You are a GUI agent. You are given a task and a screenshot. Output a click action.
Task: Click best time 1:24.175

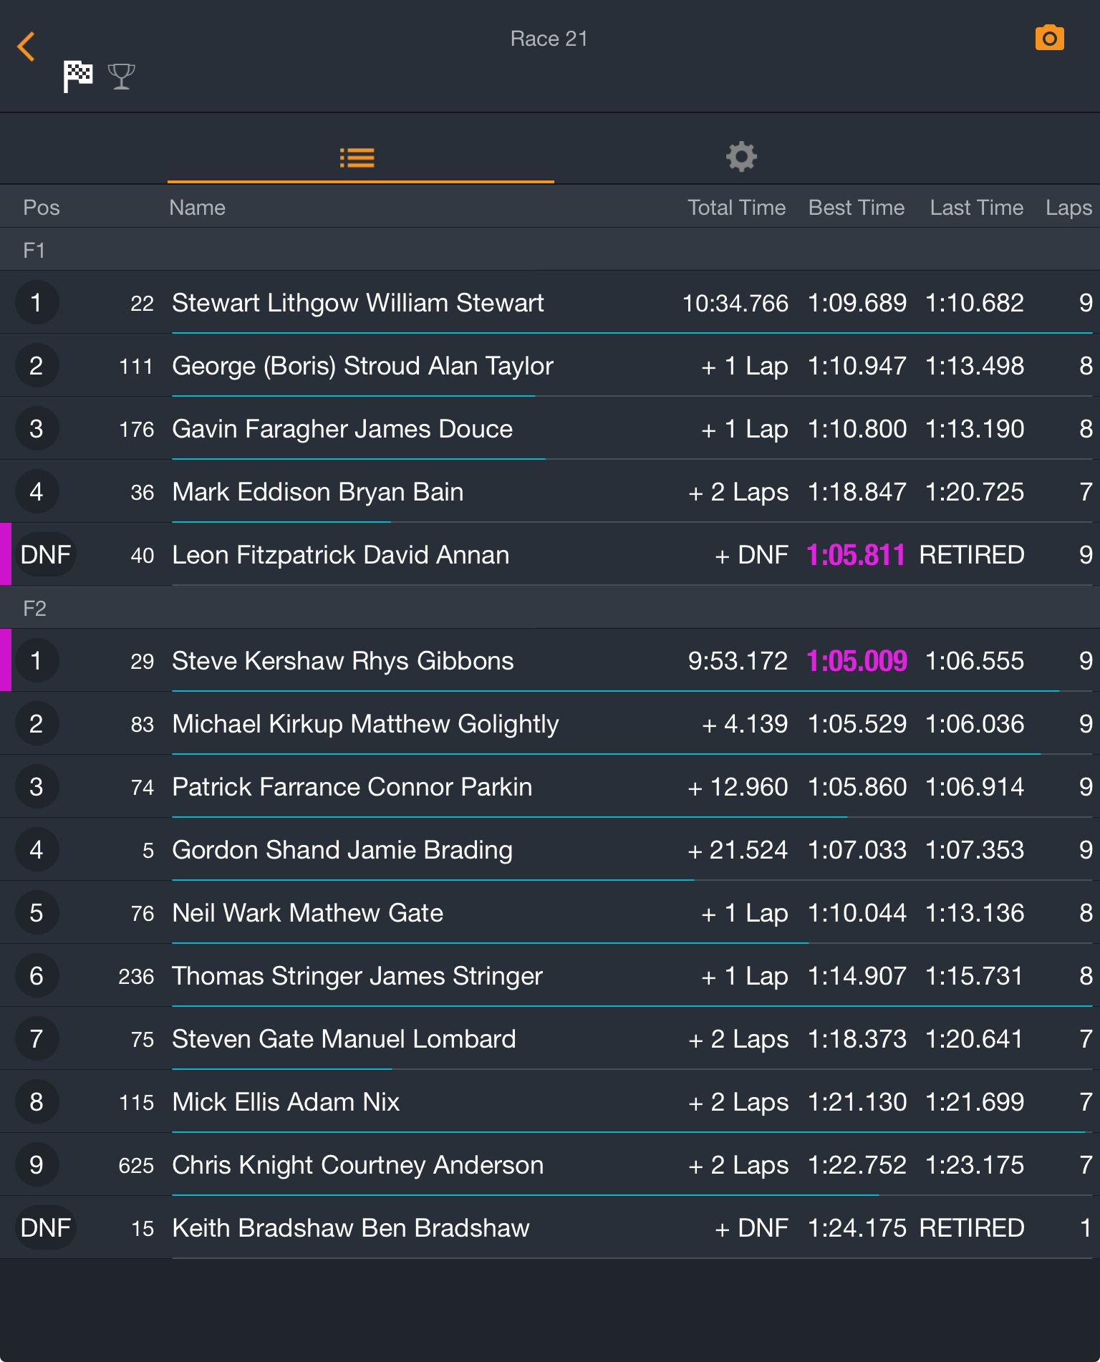pyautogui.click(x=857, y=1228)
